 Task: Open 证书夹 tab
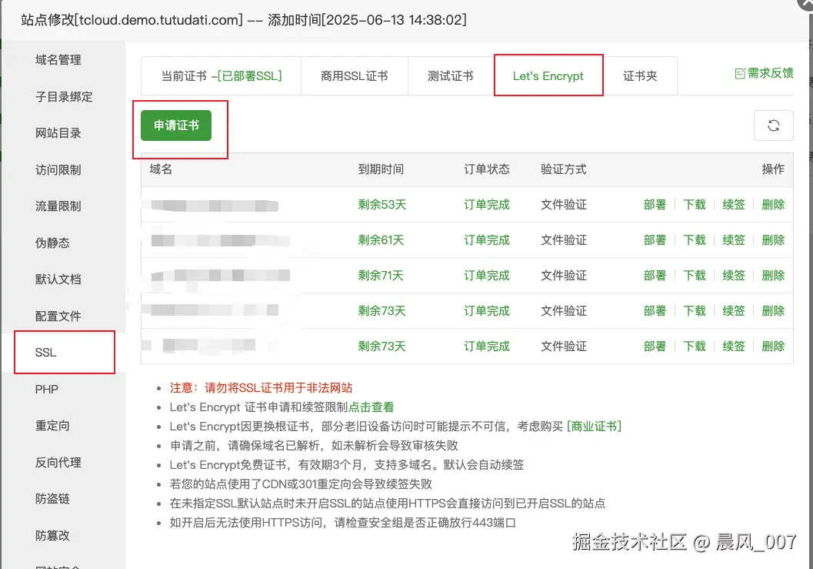pyautogui.click(x=640, y=75)
